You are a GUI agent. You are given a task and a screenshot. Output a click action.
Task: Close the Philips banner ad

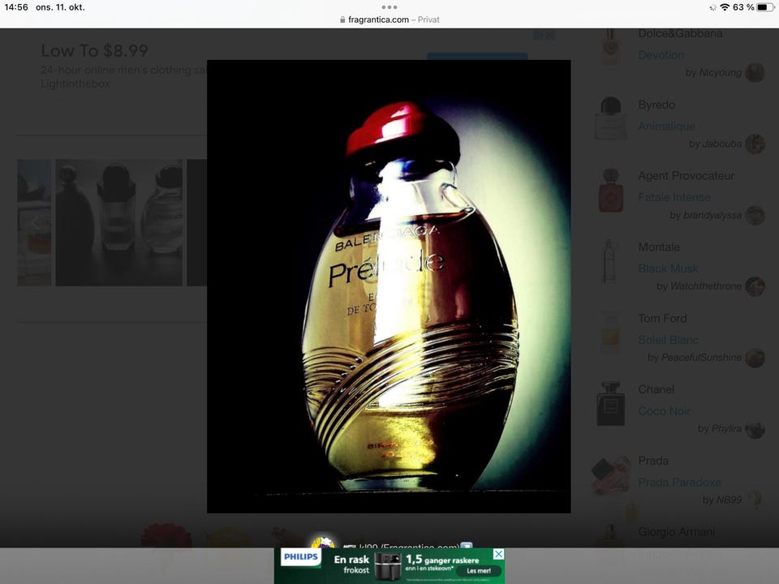(x=499, y=554)
